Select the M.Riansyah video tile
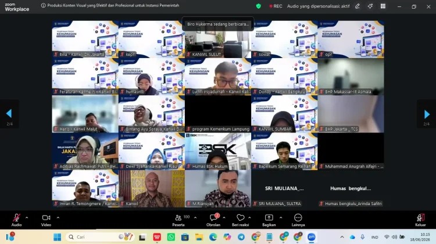The width and height of the screenshot is (436, 244). (218, 189)
